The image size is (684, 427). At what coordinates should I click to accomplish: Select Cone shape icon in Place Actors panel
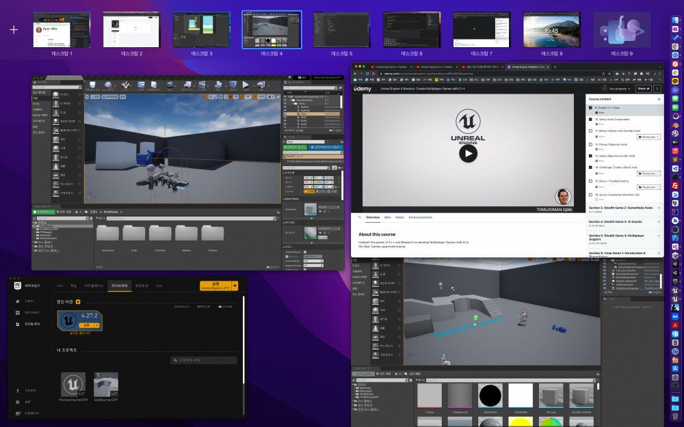(x=56, y=167)
